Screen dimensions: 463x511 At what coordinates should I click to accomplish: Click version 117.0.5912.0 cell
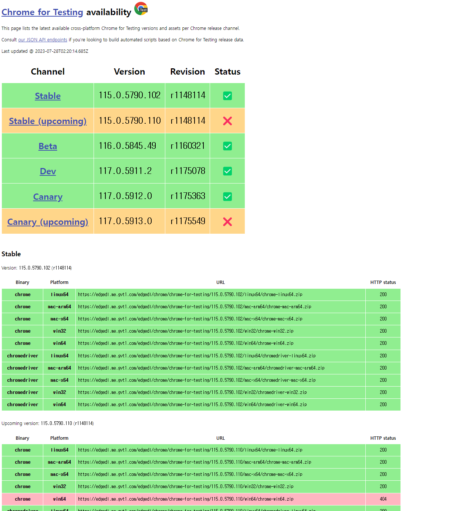click(x=129, y=196)
